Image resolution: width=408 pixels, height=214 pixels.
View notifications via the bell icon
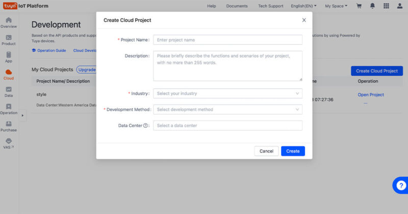point(373,6)
